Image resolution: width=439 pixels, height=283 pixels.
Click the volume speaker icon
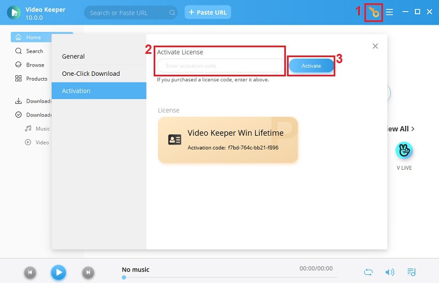point(390,272)
